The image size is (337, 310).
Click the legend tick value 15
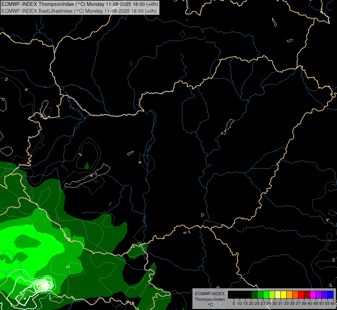click(245, 303)
